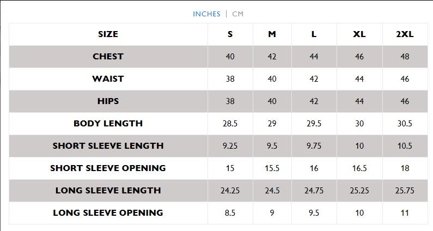
Task: Click the 2XL chest value 48
Action: tap(405, 57)
